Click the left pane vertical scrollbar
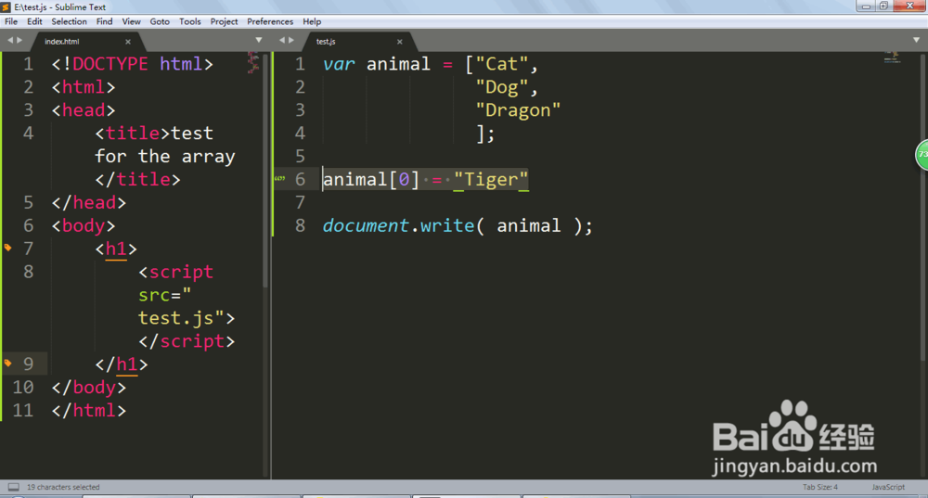 point(265,172)
